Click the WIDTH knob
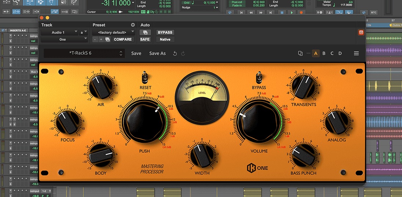Viewport: 402px width, 197px height. pos(202,156)
